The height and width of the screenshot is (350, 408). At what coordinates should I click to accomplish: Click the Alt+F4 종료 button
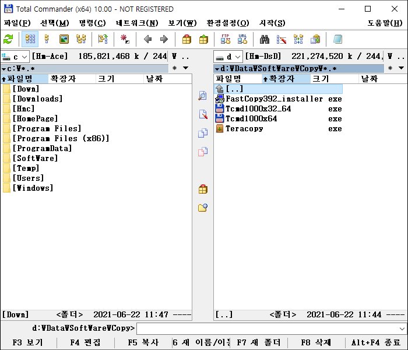click(x=376, y=342)
